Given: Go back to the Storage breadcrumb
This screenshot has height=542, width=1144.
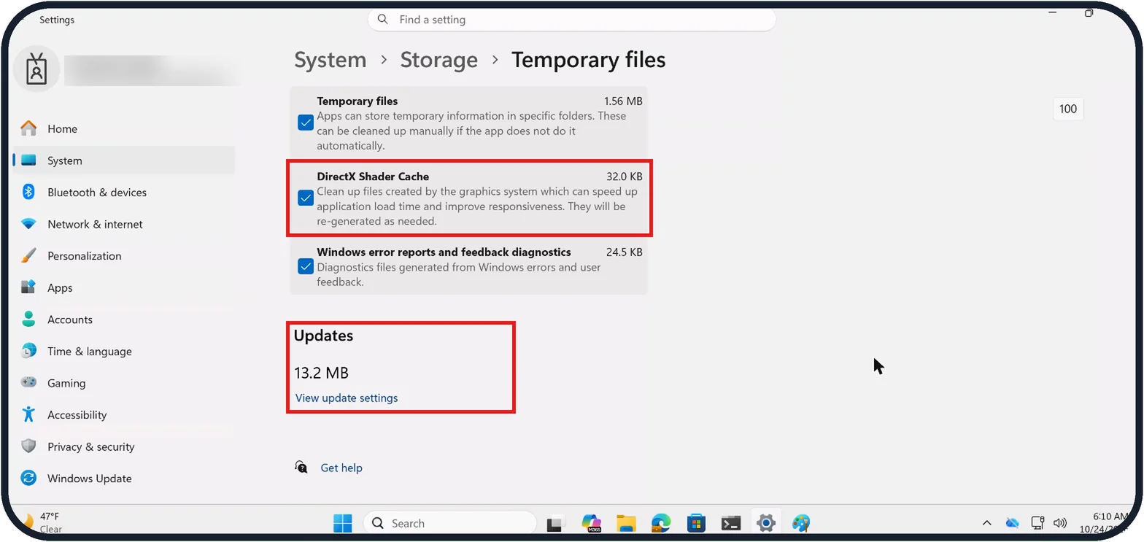Looking at the screenshot, I should 439,60.
